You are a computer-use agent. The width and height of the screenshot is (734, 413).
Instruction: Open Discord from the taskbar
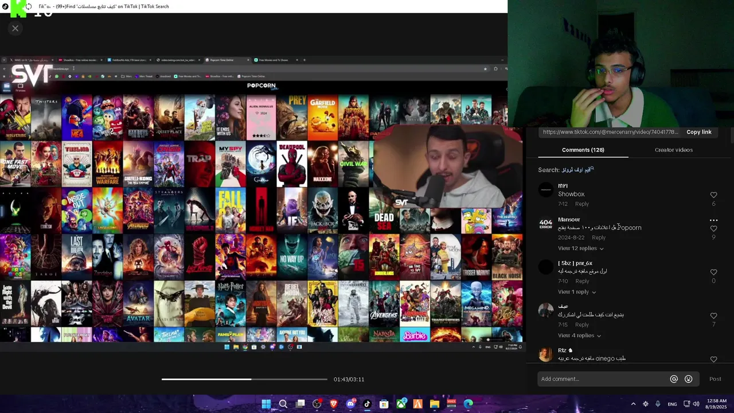(x=350, y=404)
